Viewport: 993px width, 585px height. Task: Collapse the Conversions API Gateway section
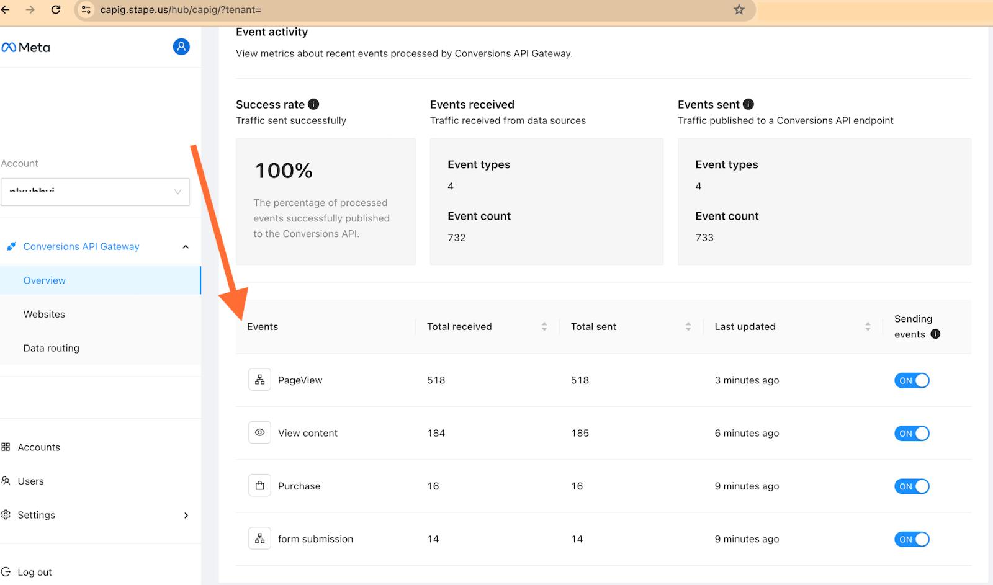(x=186, y=247)
